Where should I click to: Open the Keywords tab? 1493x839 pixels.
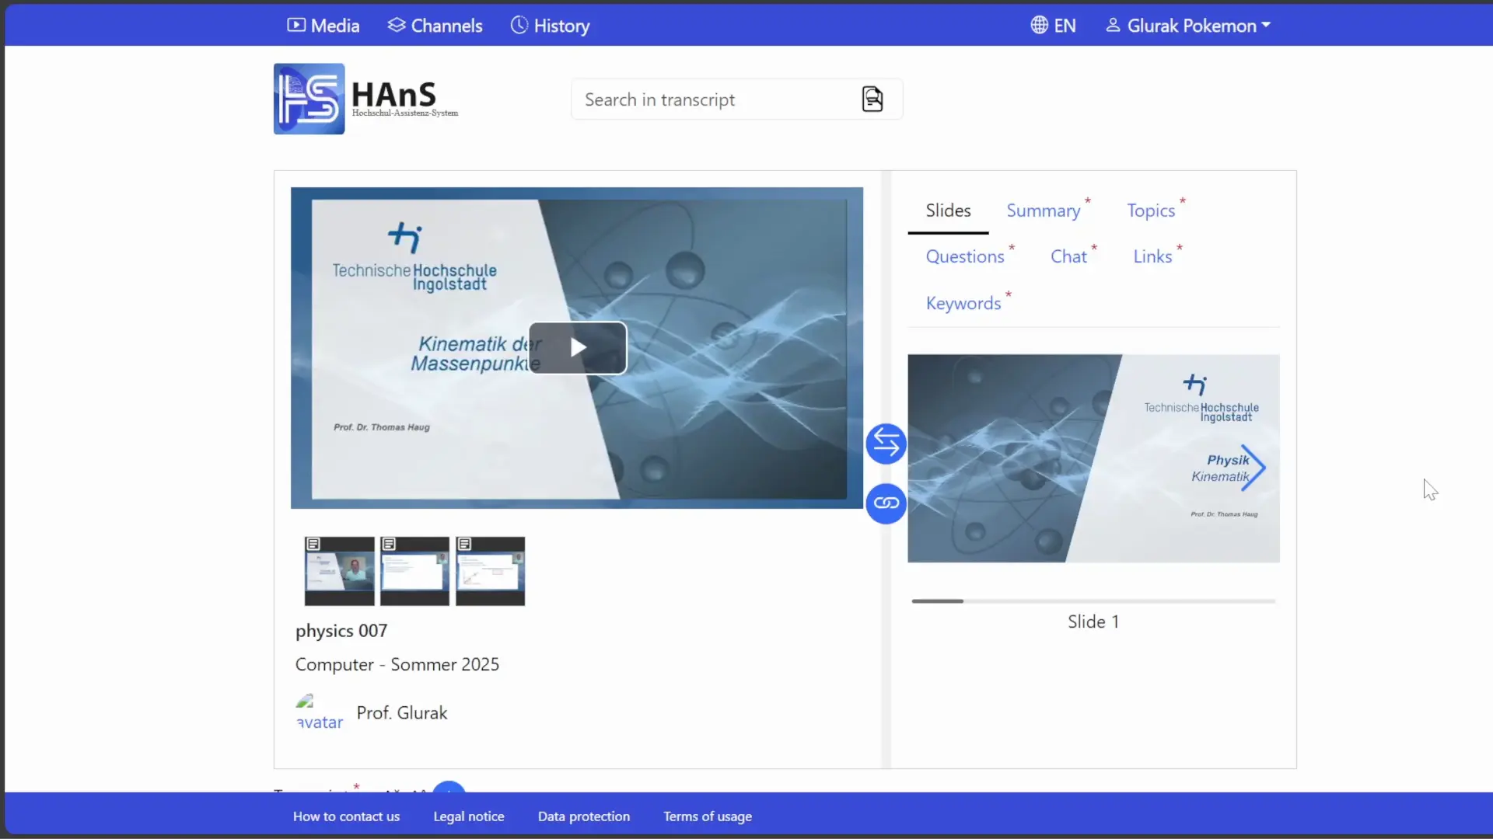[963, 304]
